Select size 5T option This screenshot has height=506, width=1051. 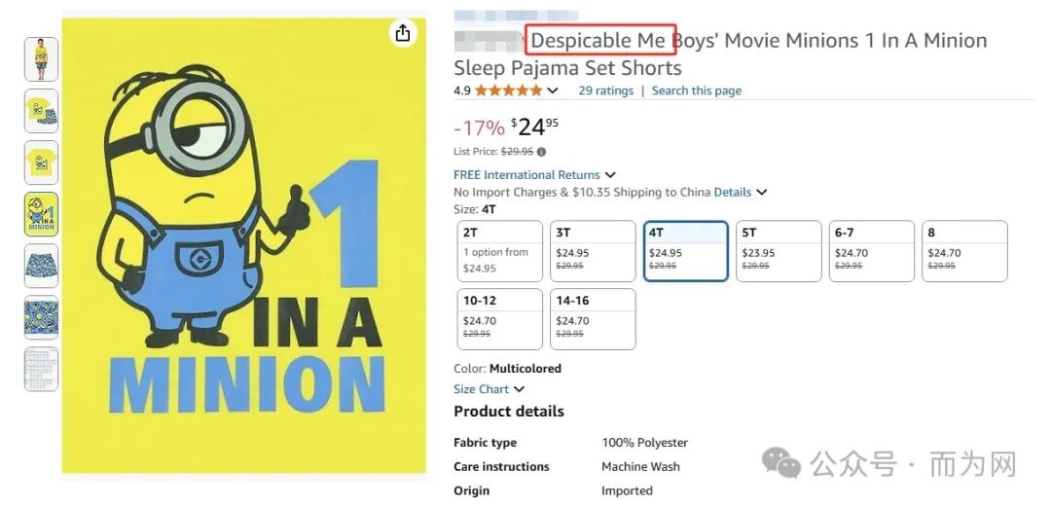point(779,251)
